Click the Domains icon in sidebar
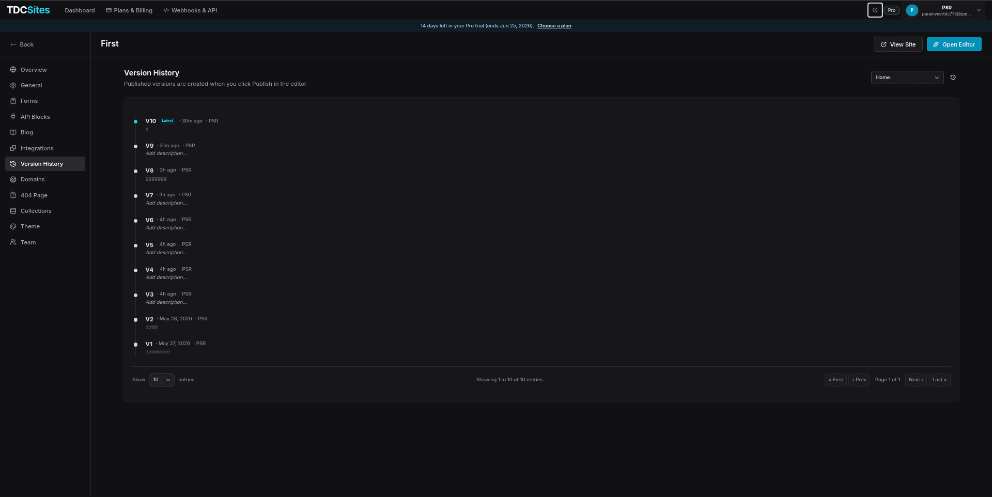Screen dimensions: 992x497 pyautogui.click(x=13, y=179)
